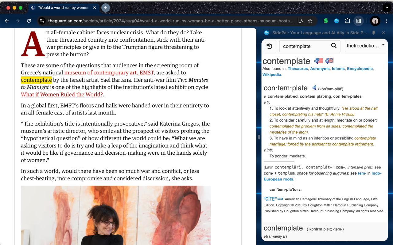Click the SidePal history icon

click(x=270, y=46)
